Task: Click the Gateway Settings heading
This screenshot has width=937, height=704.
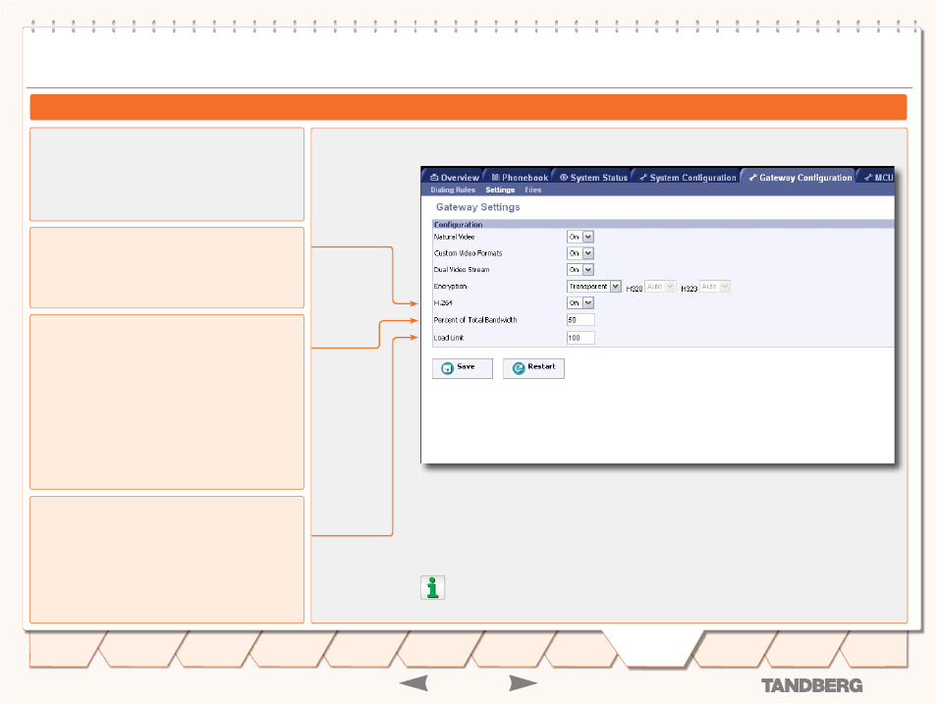Action: [478, 207]
